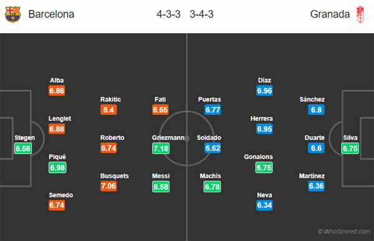Screen dimensions: 374x241
Task: Select Messi's 8.58 rating badge
Action: 161,187
